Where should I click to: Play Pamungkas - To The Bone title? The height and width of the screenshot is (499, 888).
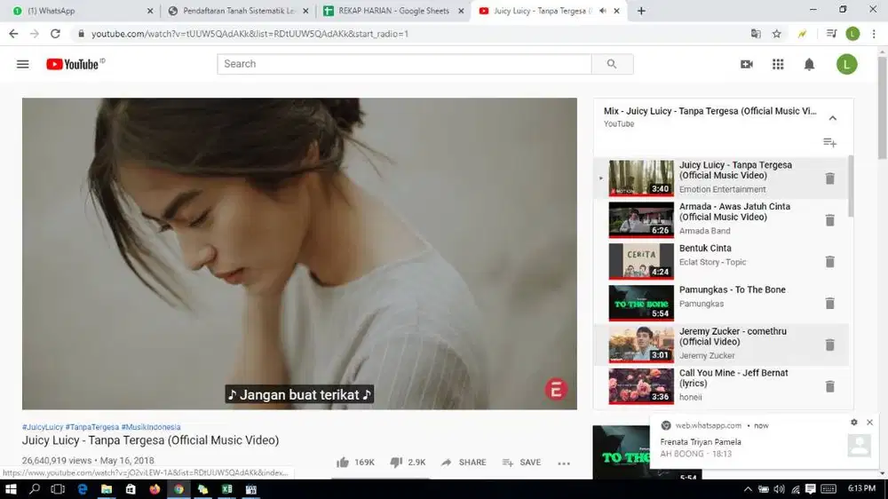pyautogui.click(x=733, y=289)
